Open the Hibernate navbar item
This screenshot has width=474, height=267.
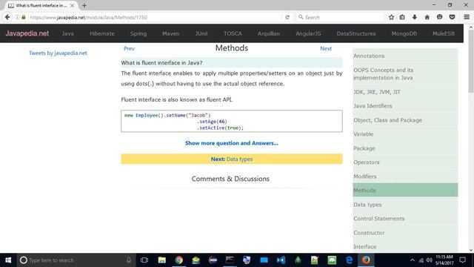(x=102, y=33)
